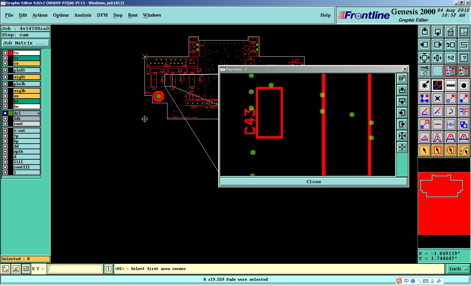Open the display settings tools-and-palette icon

coord(425,71)
